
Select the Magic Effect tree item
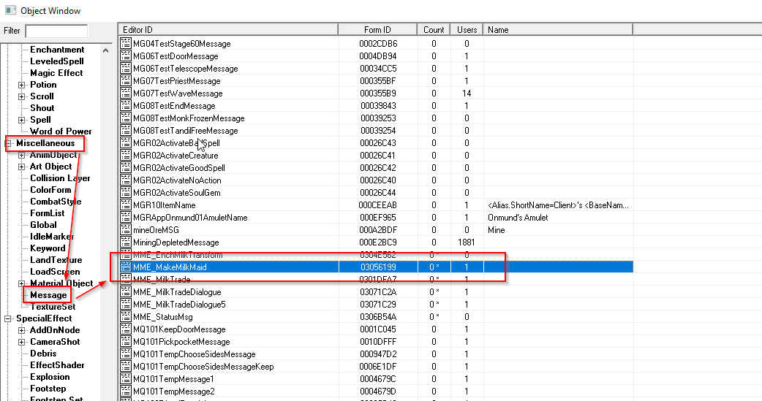tap(56, 73)
